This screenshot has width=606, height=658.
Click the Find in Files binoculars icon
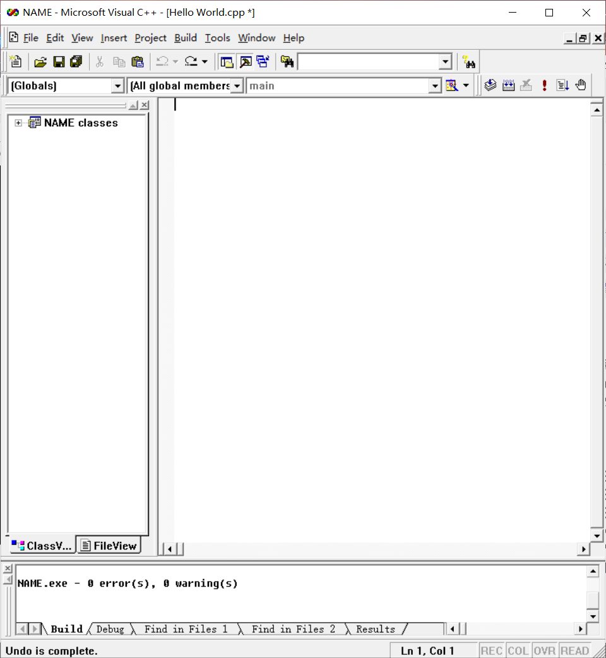pyautogui.click(x=287, y=62)
